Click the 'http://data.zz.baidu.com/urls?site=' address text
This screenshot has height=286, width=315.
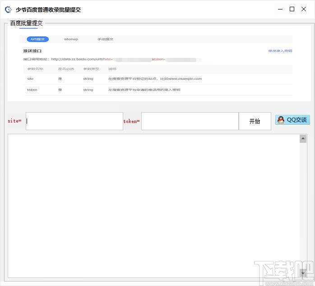(82, 59)
